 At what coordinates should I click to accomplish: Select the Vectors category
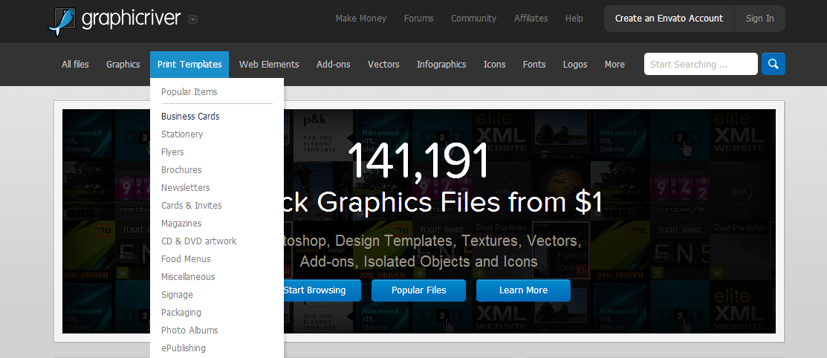coord(383,65)
